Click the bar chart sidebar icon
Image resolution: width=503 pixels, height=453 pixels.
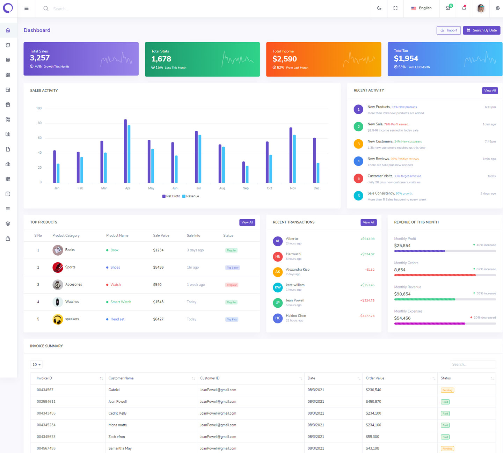8,164
